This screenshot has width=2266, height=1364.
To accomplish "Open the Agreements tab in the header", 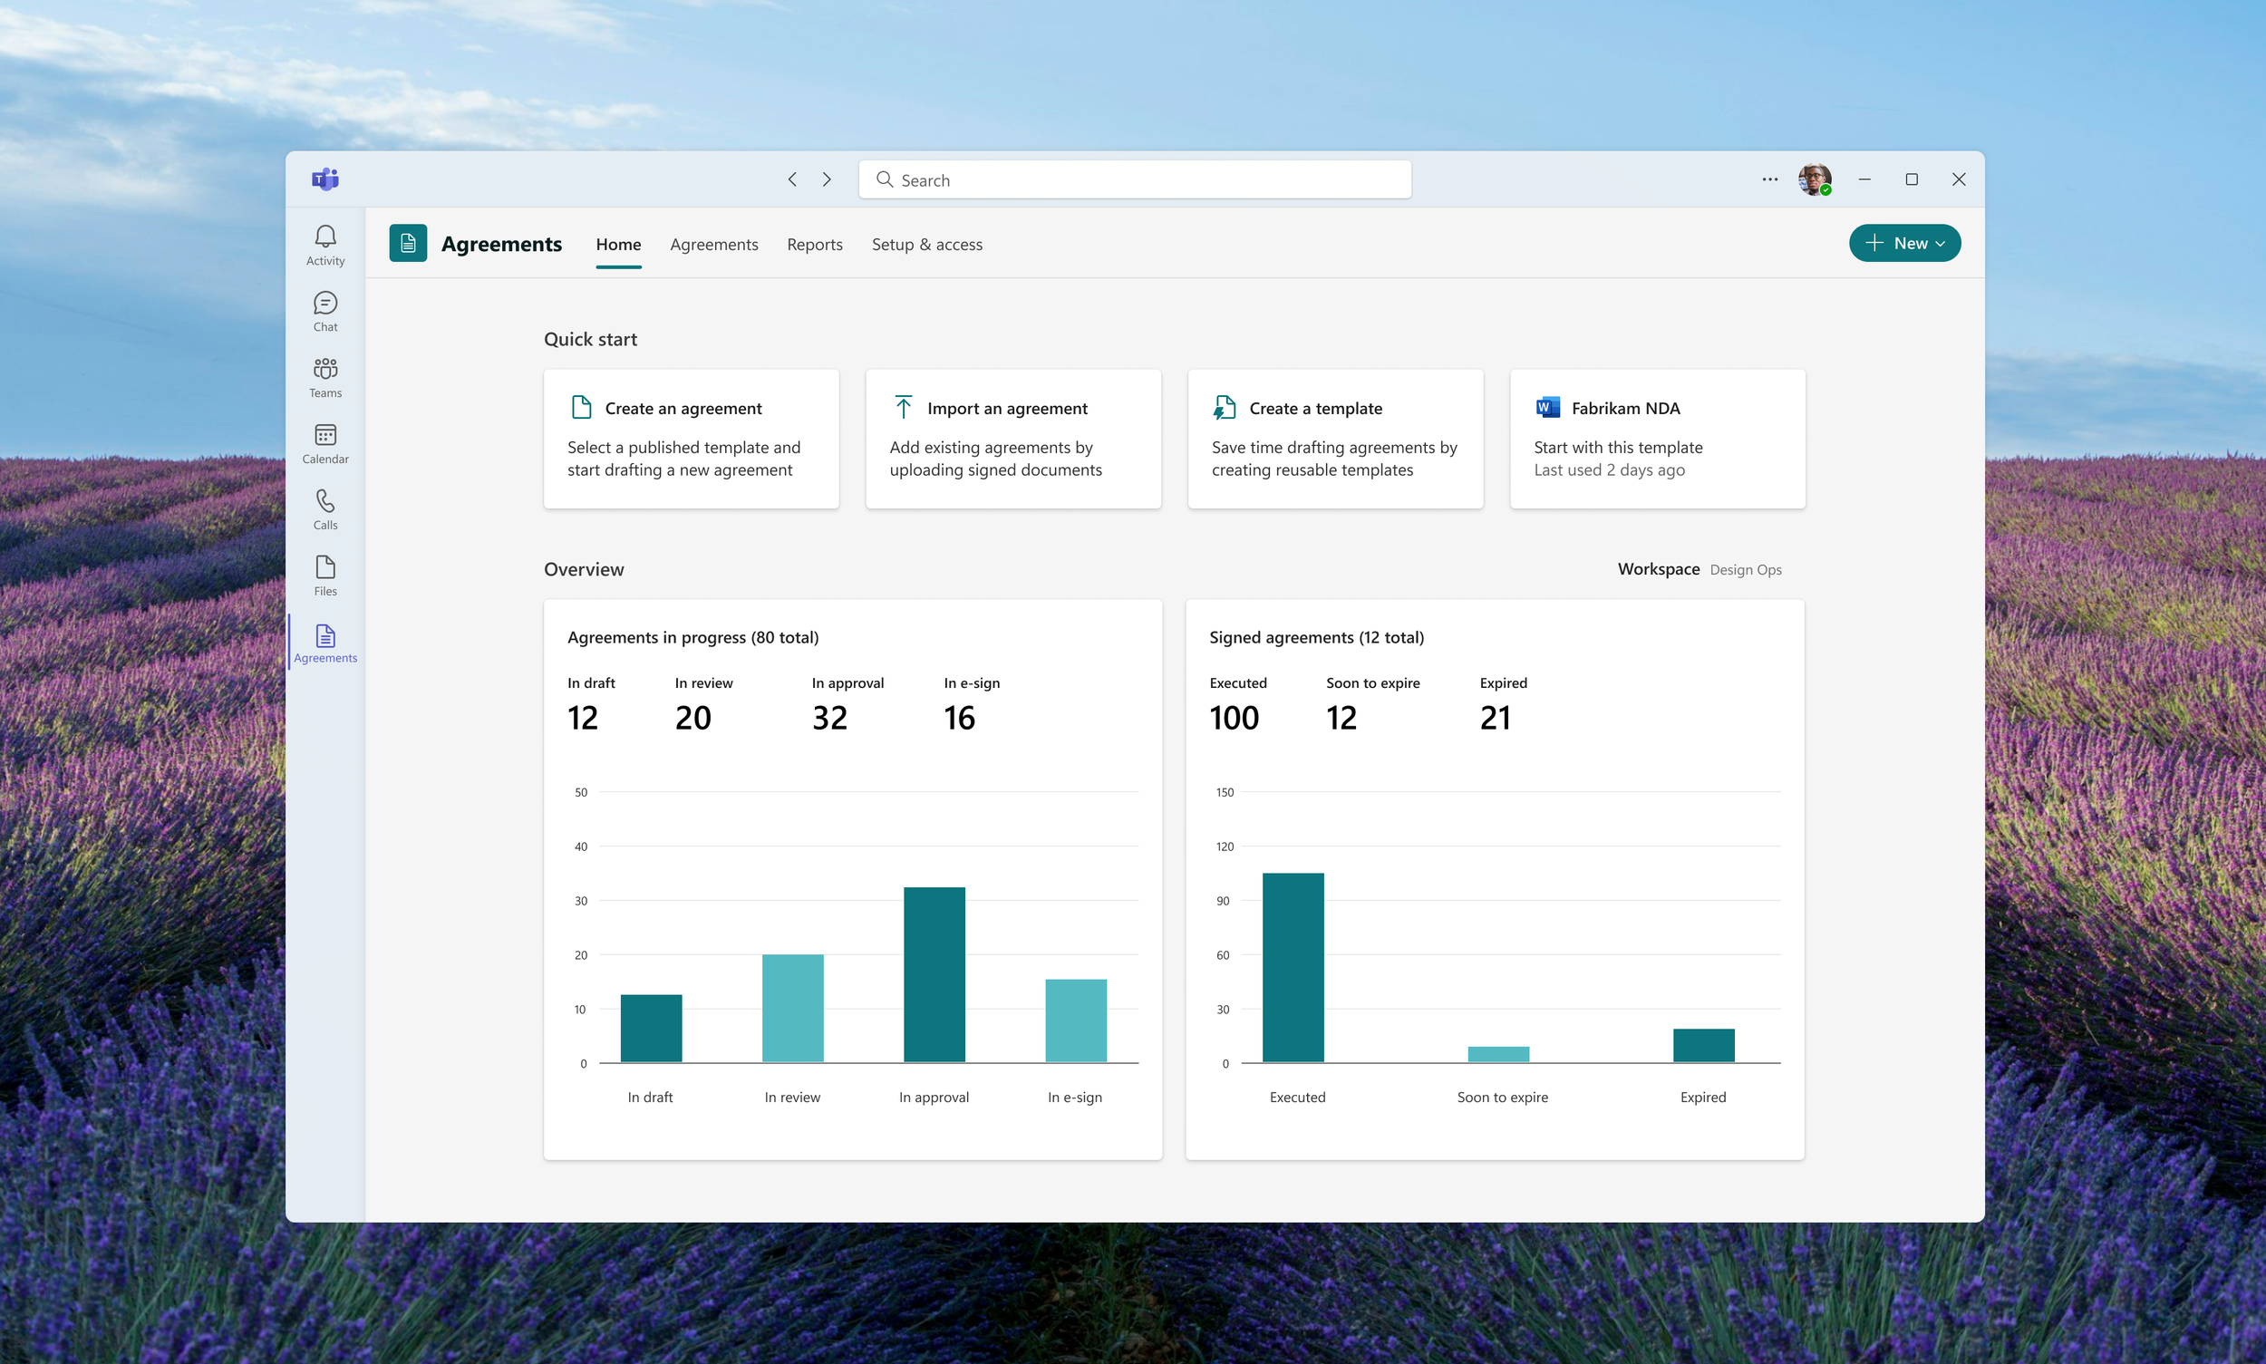I will [x=713, y=245].
